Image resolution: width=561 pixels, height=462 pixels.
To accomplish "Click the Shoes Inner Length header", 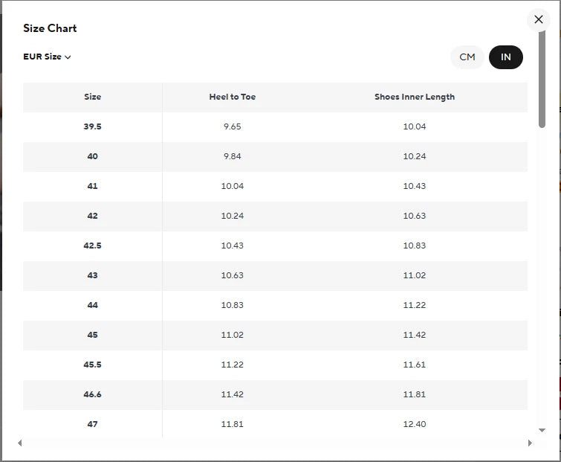I will click(414, 97).
